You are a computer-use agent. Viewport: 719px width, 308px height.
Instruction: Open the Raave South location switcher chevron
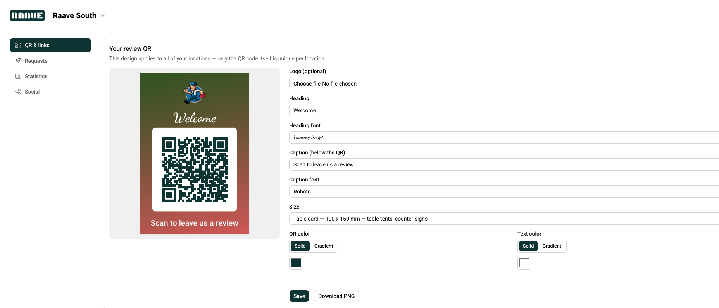(x=103, y=15)
